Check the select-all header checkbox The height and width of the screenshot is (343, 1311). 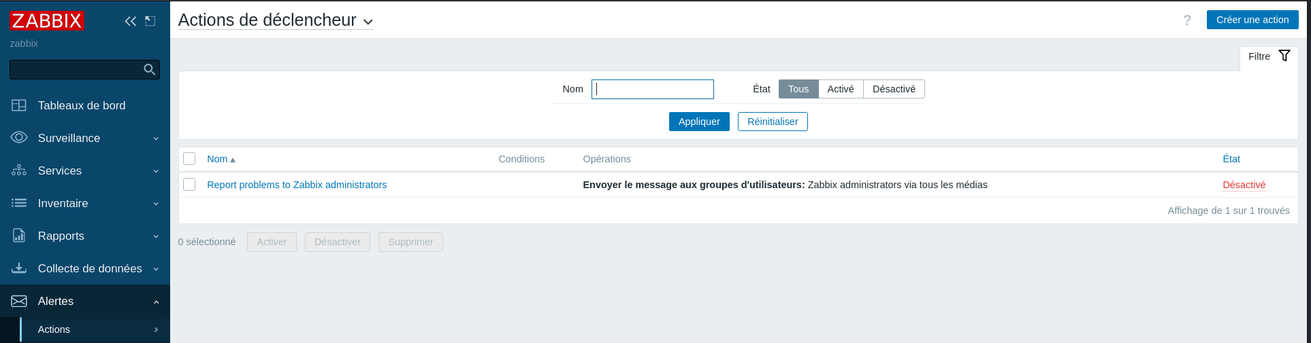[189, 159]
